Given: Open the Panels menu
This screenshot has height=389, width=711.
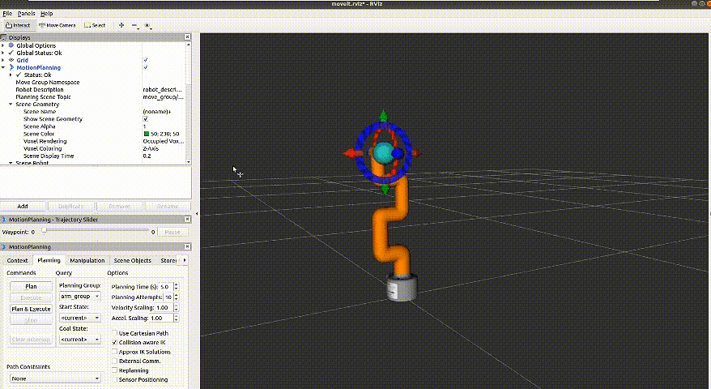Looking at the screenshot, I should (26, 14).
